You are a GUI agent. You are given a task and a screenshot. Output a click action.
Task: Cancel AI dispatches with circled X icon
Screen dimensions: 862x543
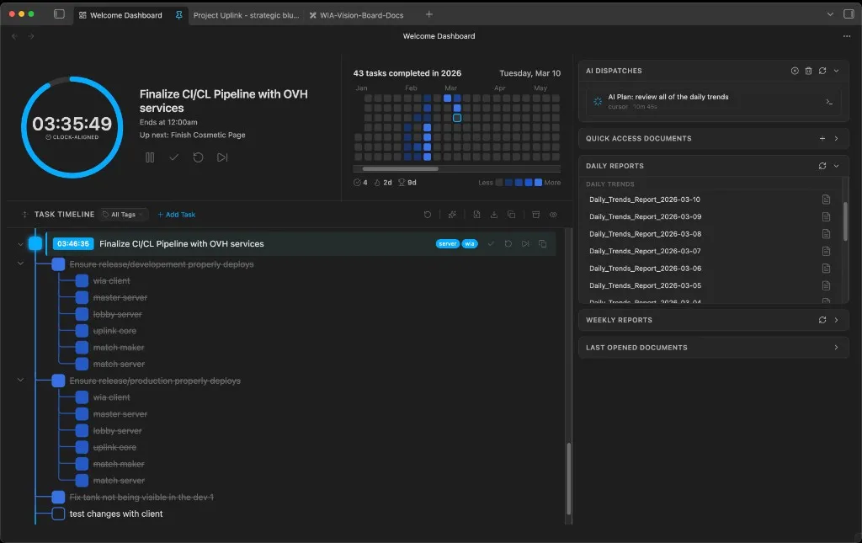point(795,71)
